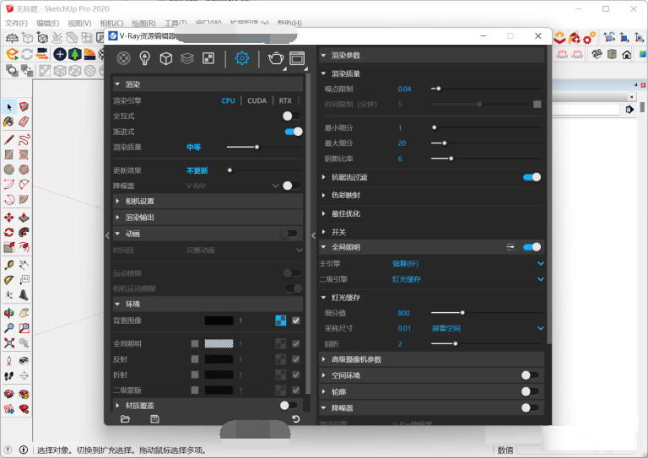This screenshot has height=458, width=648.
Task: Uncheck the 背景图像 checkbox
Action: [296, 321]
